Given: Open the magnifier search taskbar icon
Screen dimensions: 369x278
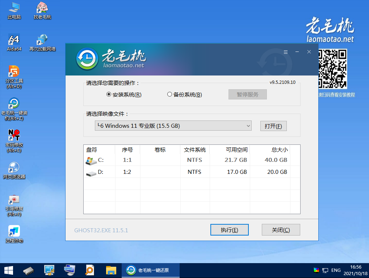Looking at the screenshot, I should 89,270.
